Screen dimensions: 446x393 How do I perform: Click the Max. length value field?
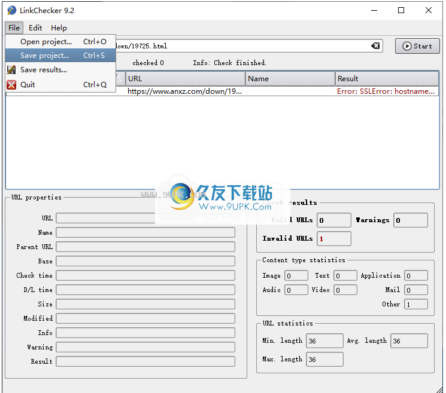pos(324,359)
